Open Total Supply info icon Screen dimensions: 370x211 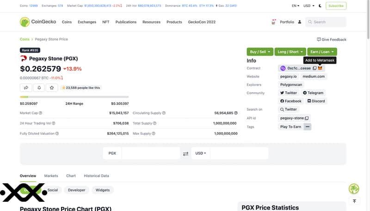(x=154, y=123)
